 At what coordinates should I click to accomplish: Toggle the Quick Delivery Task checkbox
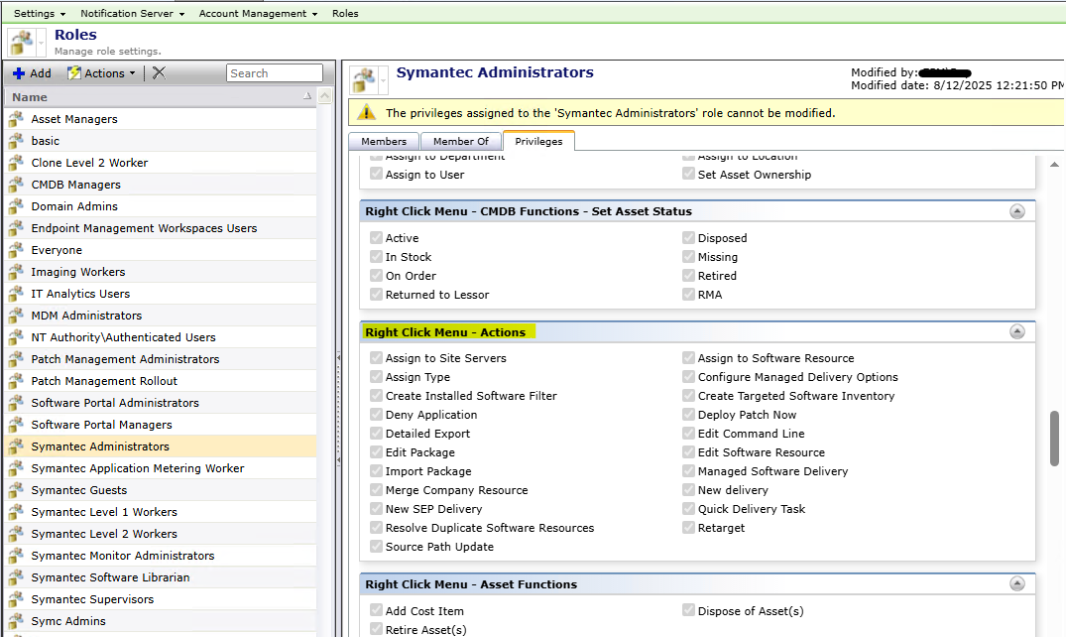point(689,509)
